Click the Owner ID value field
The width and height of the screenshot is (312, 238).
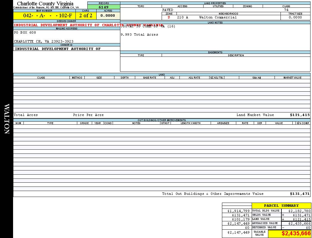[58, 49]
